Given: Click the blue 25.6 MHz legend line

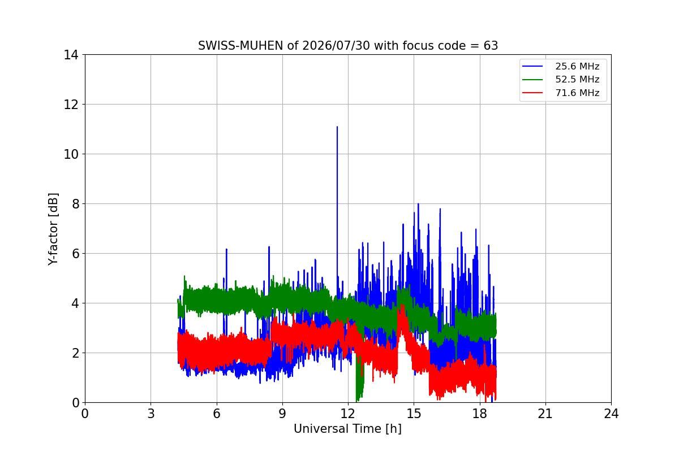Looking at the screenshot, I should [534, 66].
